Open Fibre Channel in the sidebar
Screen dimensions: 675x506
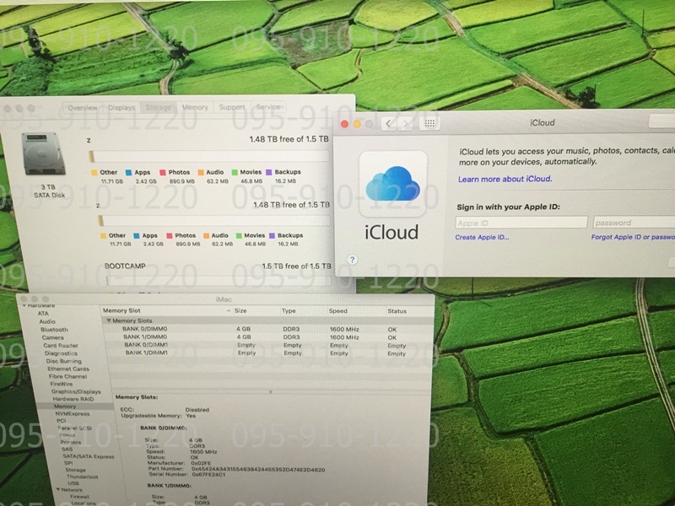[68, 376]
